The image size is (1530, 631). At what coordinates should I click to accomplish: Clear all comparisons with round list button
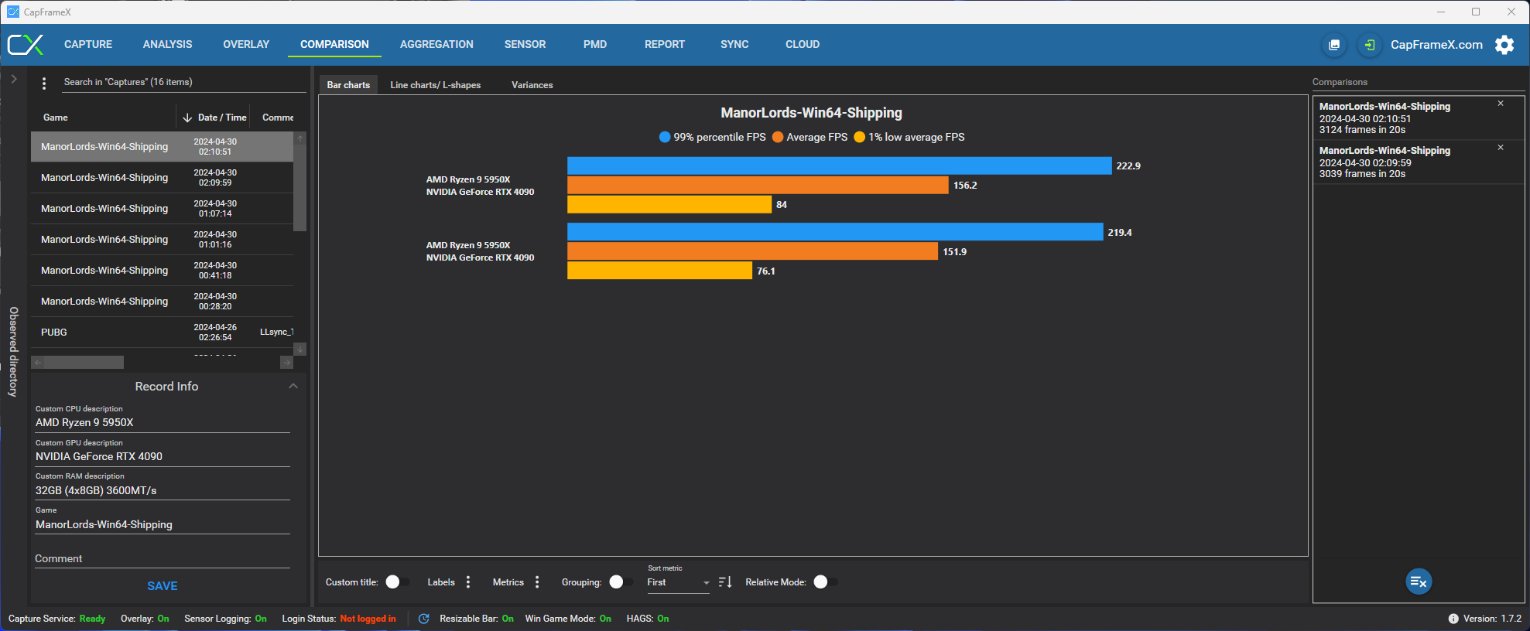coord(1419,582)
